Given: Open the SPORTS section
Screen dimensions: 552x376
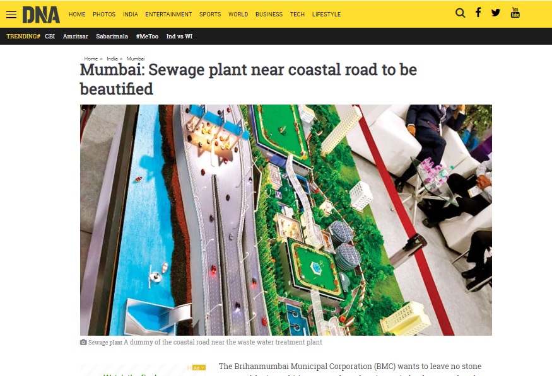Looking at the screenshot, I should point(210,14).
